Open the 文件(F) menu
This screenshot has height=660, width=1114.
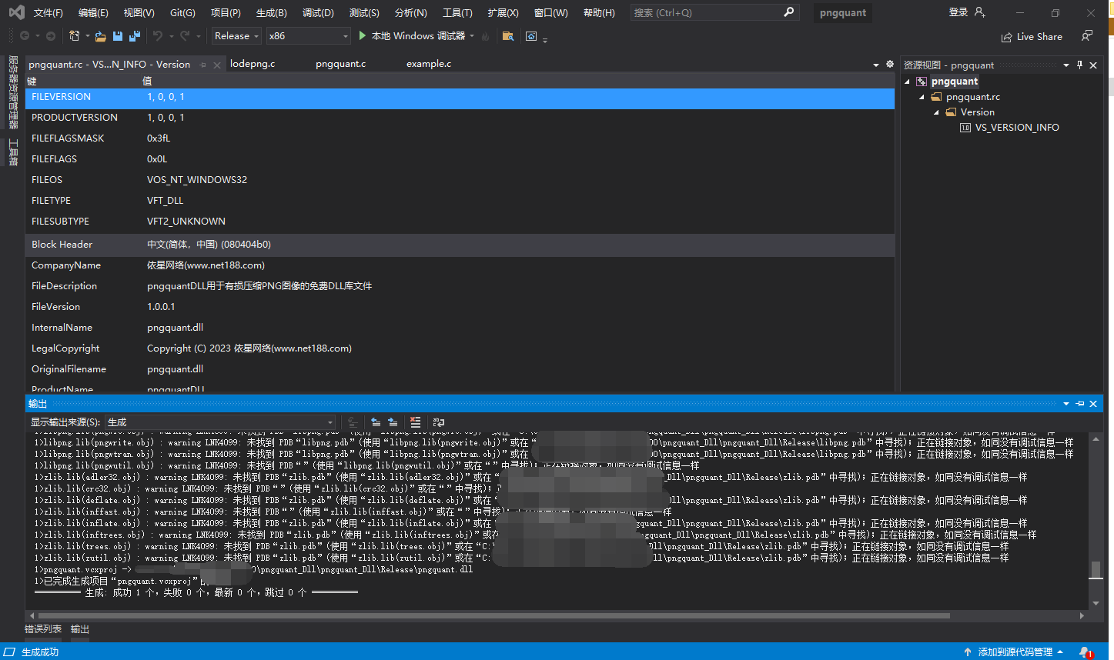coord(48,12)
